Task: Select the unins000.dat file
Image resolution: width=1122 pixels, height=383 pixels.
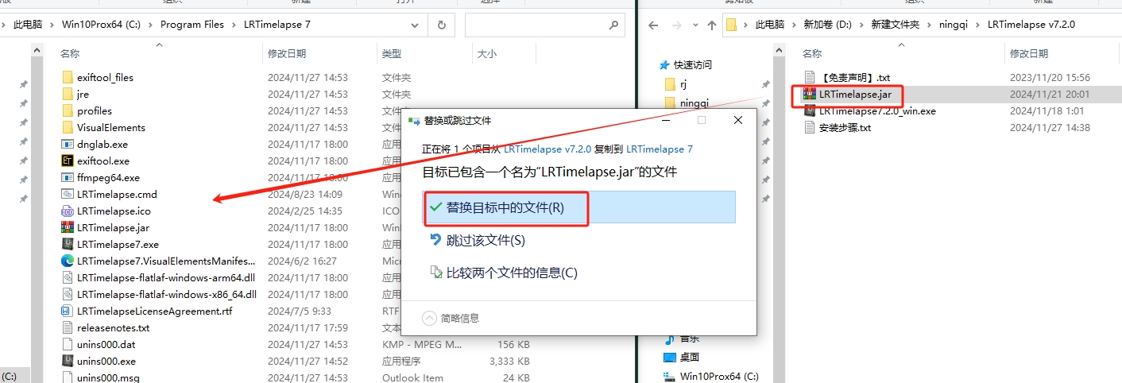Action: click(106, 344)
